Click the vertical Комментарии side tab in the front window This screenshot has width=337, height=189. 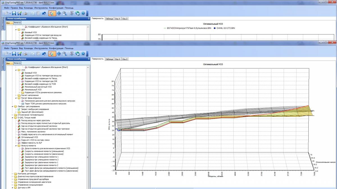pos(3,64)
